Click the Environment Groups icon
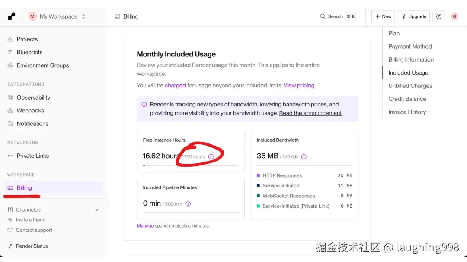 10,65
